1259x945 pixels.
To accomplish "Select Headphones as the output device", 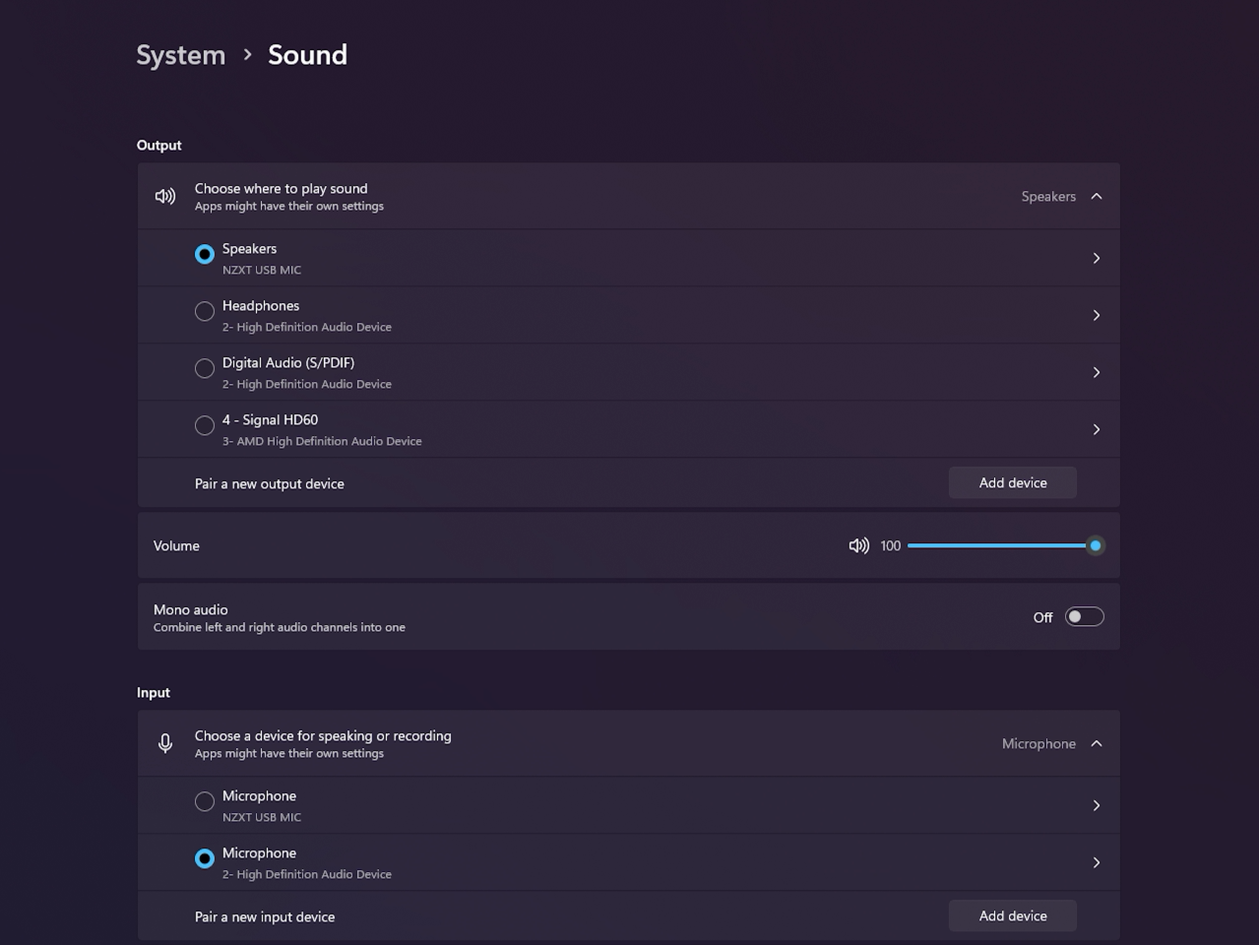I will point(204,311).
